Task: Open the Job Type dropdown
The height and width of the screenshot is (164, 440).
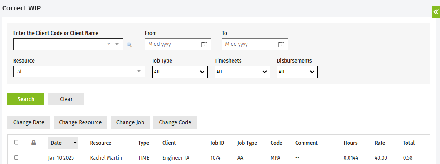Action: point(180,72)
